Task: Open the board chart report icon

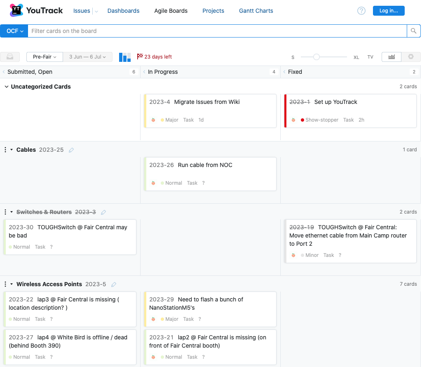Action: pos(392,57)
